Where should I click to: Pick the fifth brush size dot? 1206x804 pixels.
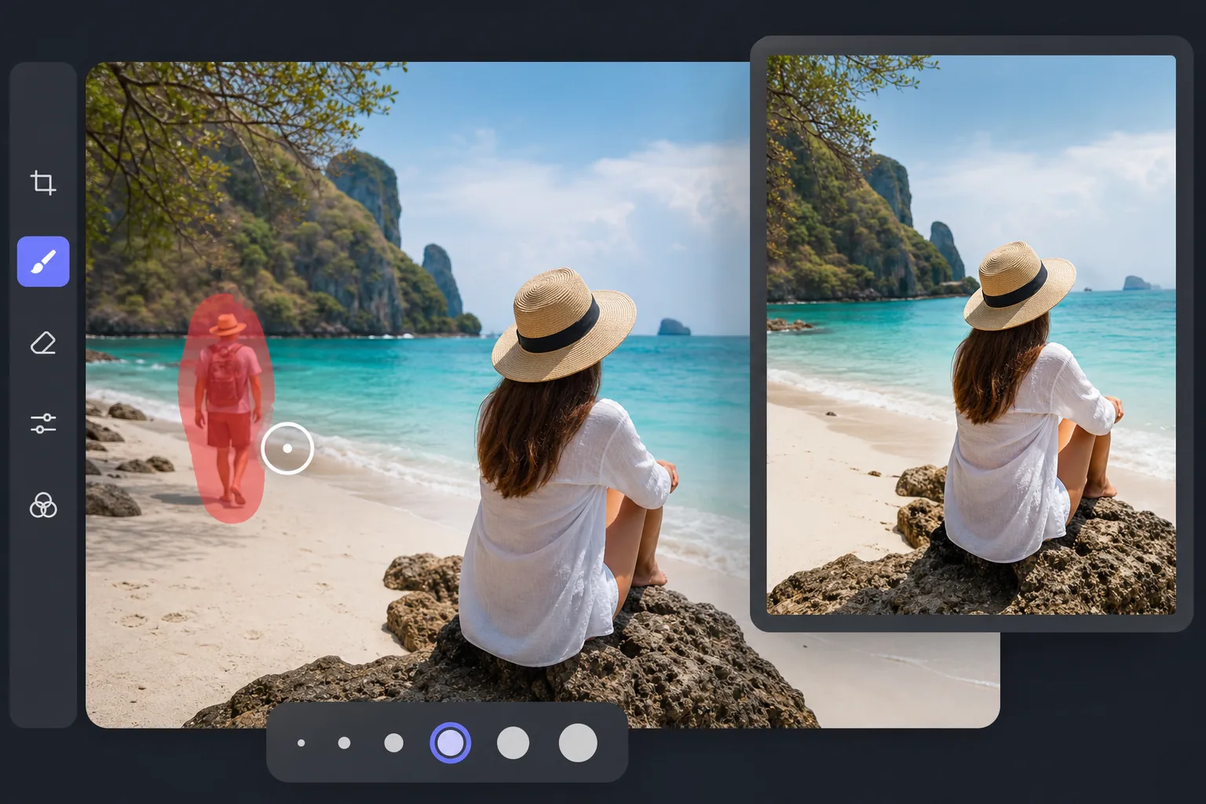tap(513, 743)
